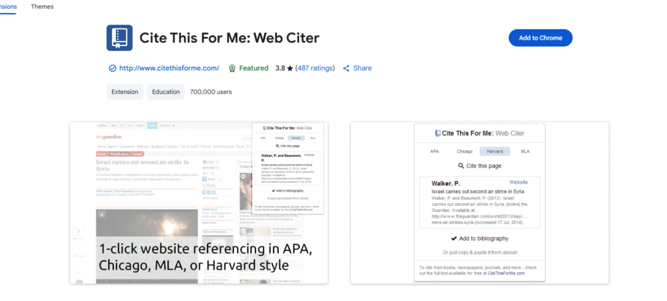The image size is (667, 301).
Task: Switch to the Themes tab
Action: coord(42,7)
